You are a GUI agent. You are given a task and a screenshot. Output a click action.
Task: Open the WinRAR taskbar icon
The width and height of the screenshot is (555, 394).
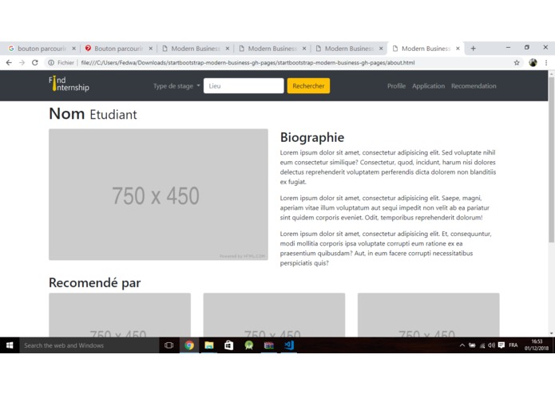tap(269, 345)
